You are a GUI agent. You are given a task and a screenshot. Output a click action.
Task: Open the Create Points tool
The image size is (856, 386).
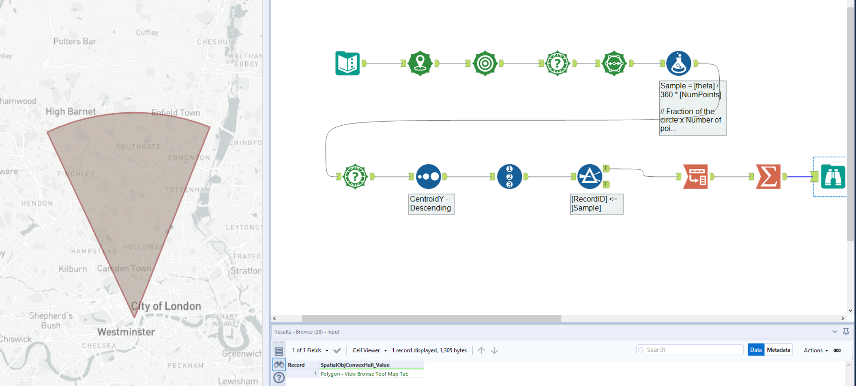point(420,63)
